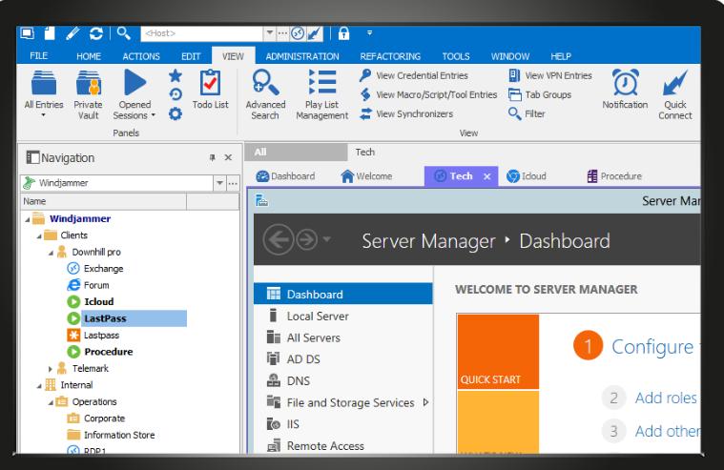Click the lock icon in quick access toolbar
Image resolution: width=724 pixels, height=470 pixels.
(x=343, y=33)
